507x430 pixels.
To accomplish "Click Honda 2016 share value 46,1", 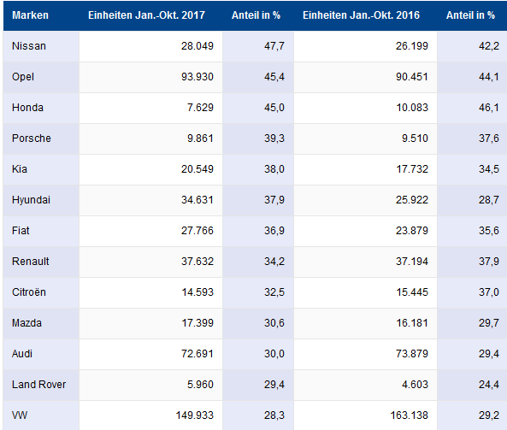I will pyautogui.click(x=489, y=108).
